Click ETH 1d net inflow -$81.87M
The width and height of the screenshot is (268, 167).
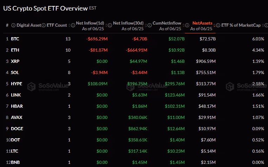(x=98, y=50)
